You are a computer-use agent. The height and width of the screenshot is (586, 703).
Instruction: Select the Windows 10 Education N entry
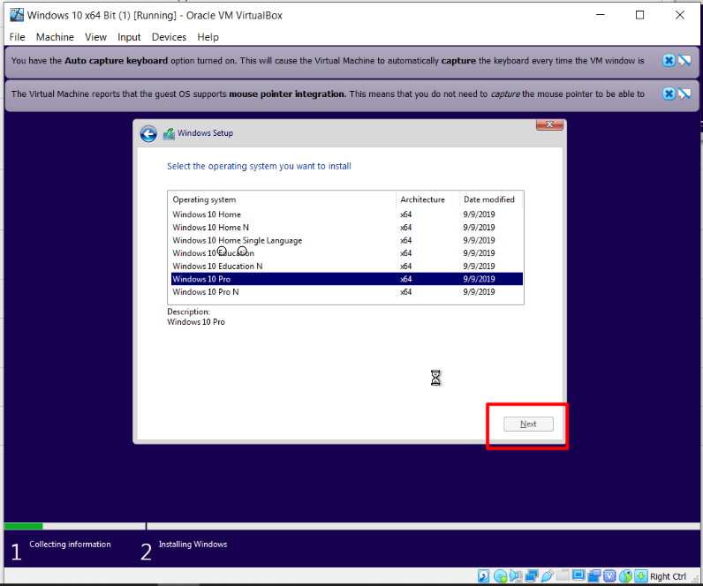pos(217,266)
